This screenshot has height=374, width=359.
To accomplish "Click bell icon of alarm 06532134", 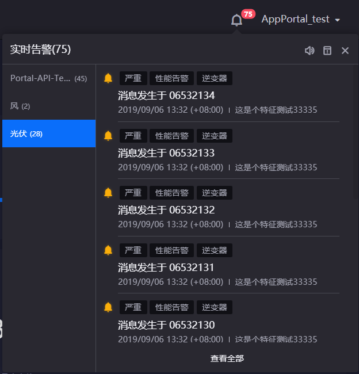I will 108,78.
